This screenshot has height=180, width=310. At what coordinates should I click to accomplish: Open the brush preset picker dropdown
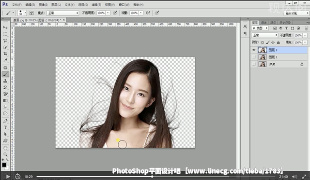[x=25, y=13]
